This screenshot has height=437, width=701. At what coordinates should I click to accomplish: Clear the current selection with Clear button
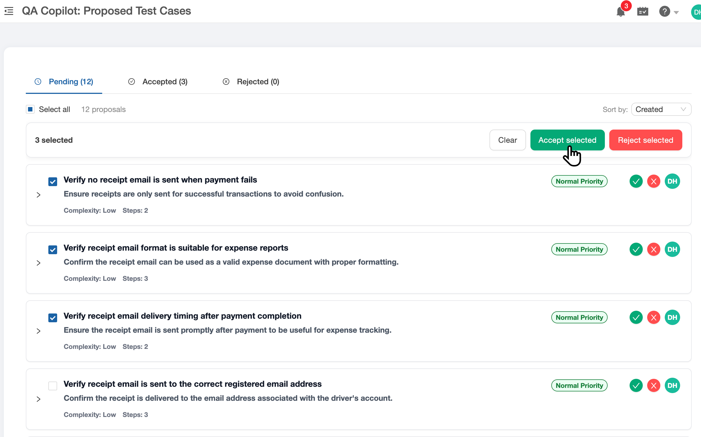coord(508,140)
